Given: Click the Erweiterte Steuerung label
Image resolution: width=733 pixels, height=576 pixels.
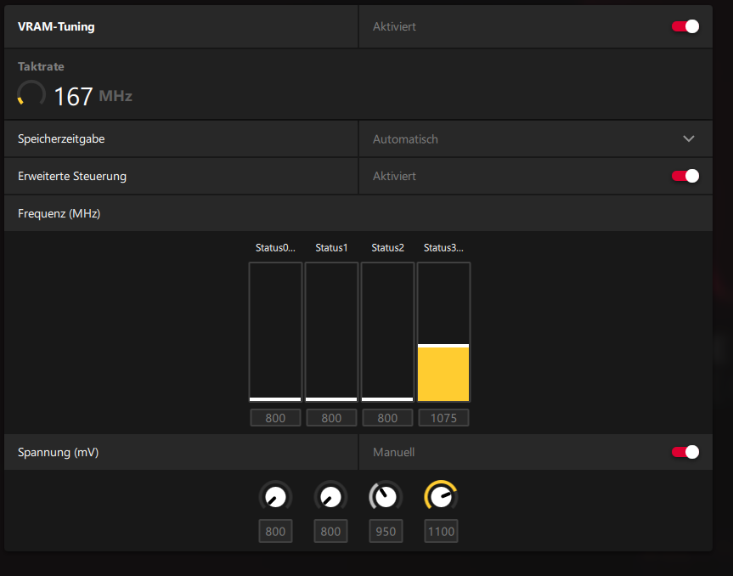Looking at the screenshot, I should tap(72, 176).
